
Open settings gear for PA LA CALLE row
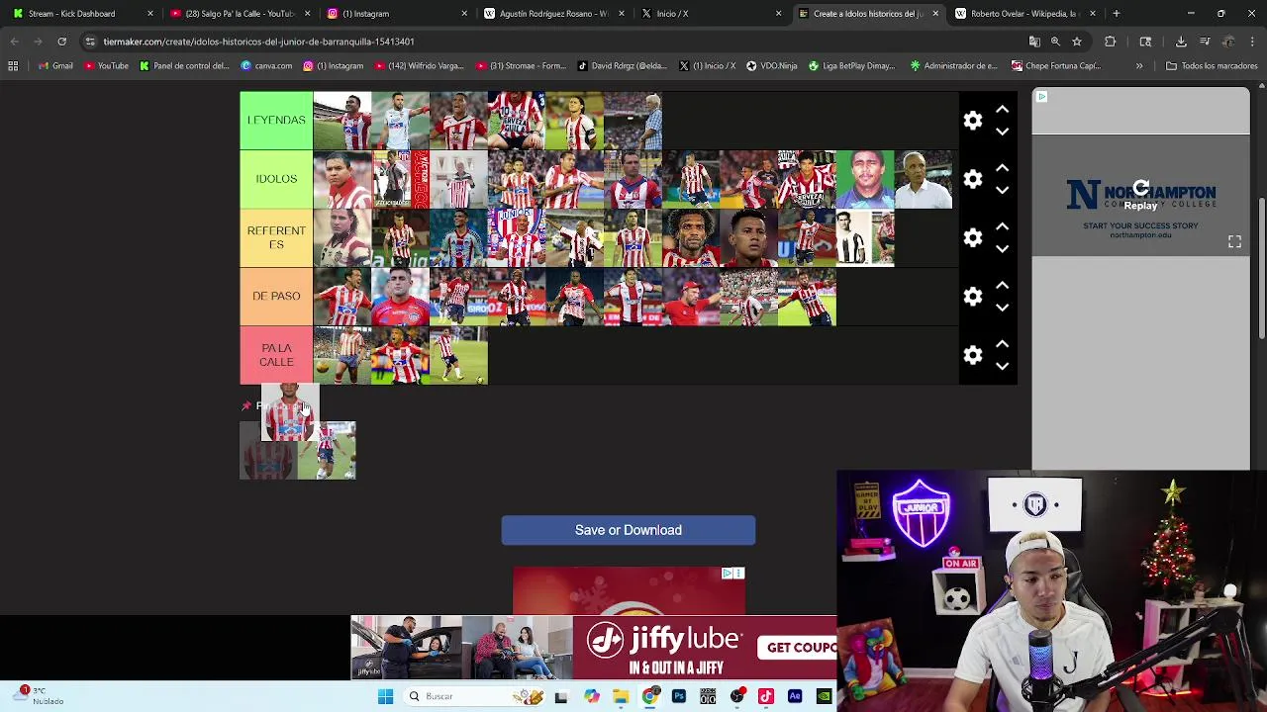click(x=973, y=355)
